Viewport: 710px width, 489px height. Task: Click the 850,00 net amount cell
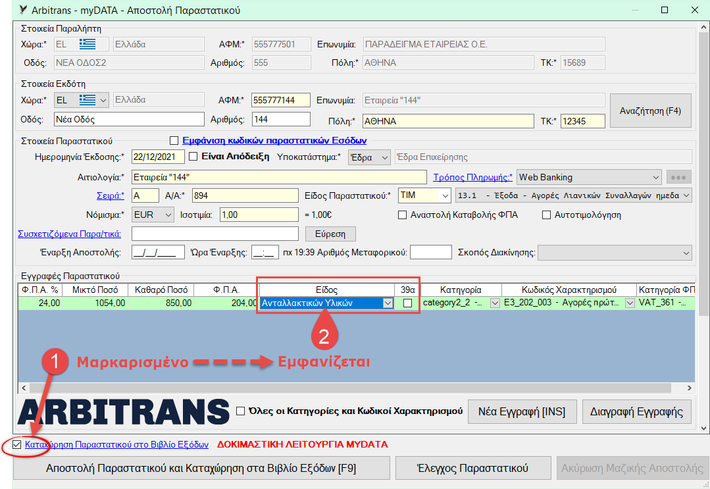(161, 303)
